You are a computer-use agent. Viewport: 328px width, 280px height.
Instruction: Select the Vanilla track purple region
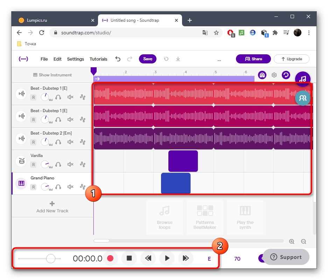click(x=183, y=161)
